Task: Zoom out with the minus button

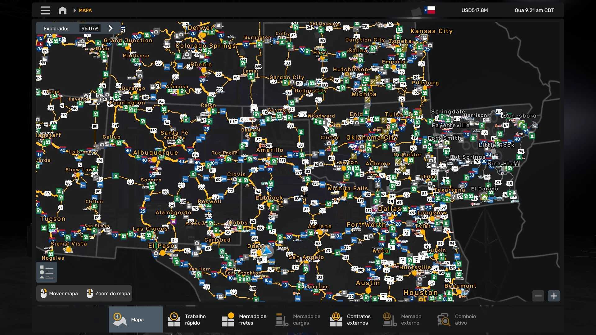Action: [x=538, y=296]
